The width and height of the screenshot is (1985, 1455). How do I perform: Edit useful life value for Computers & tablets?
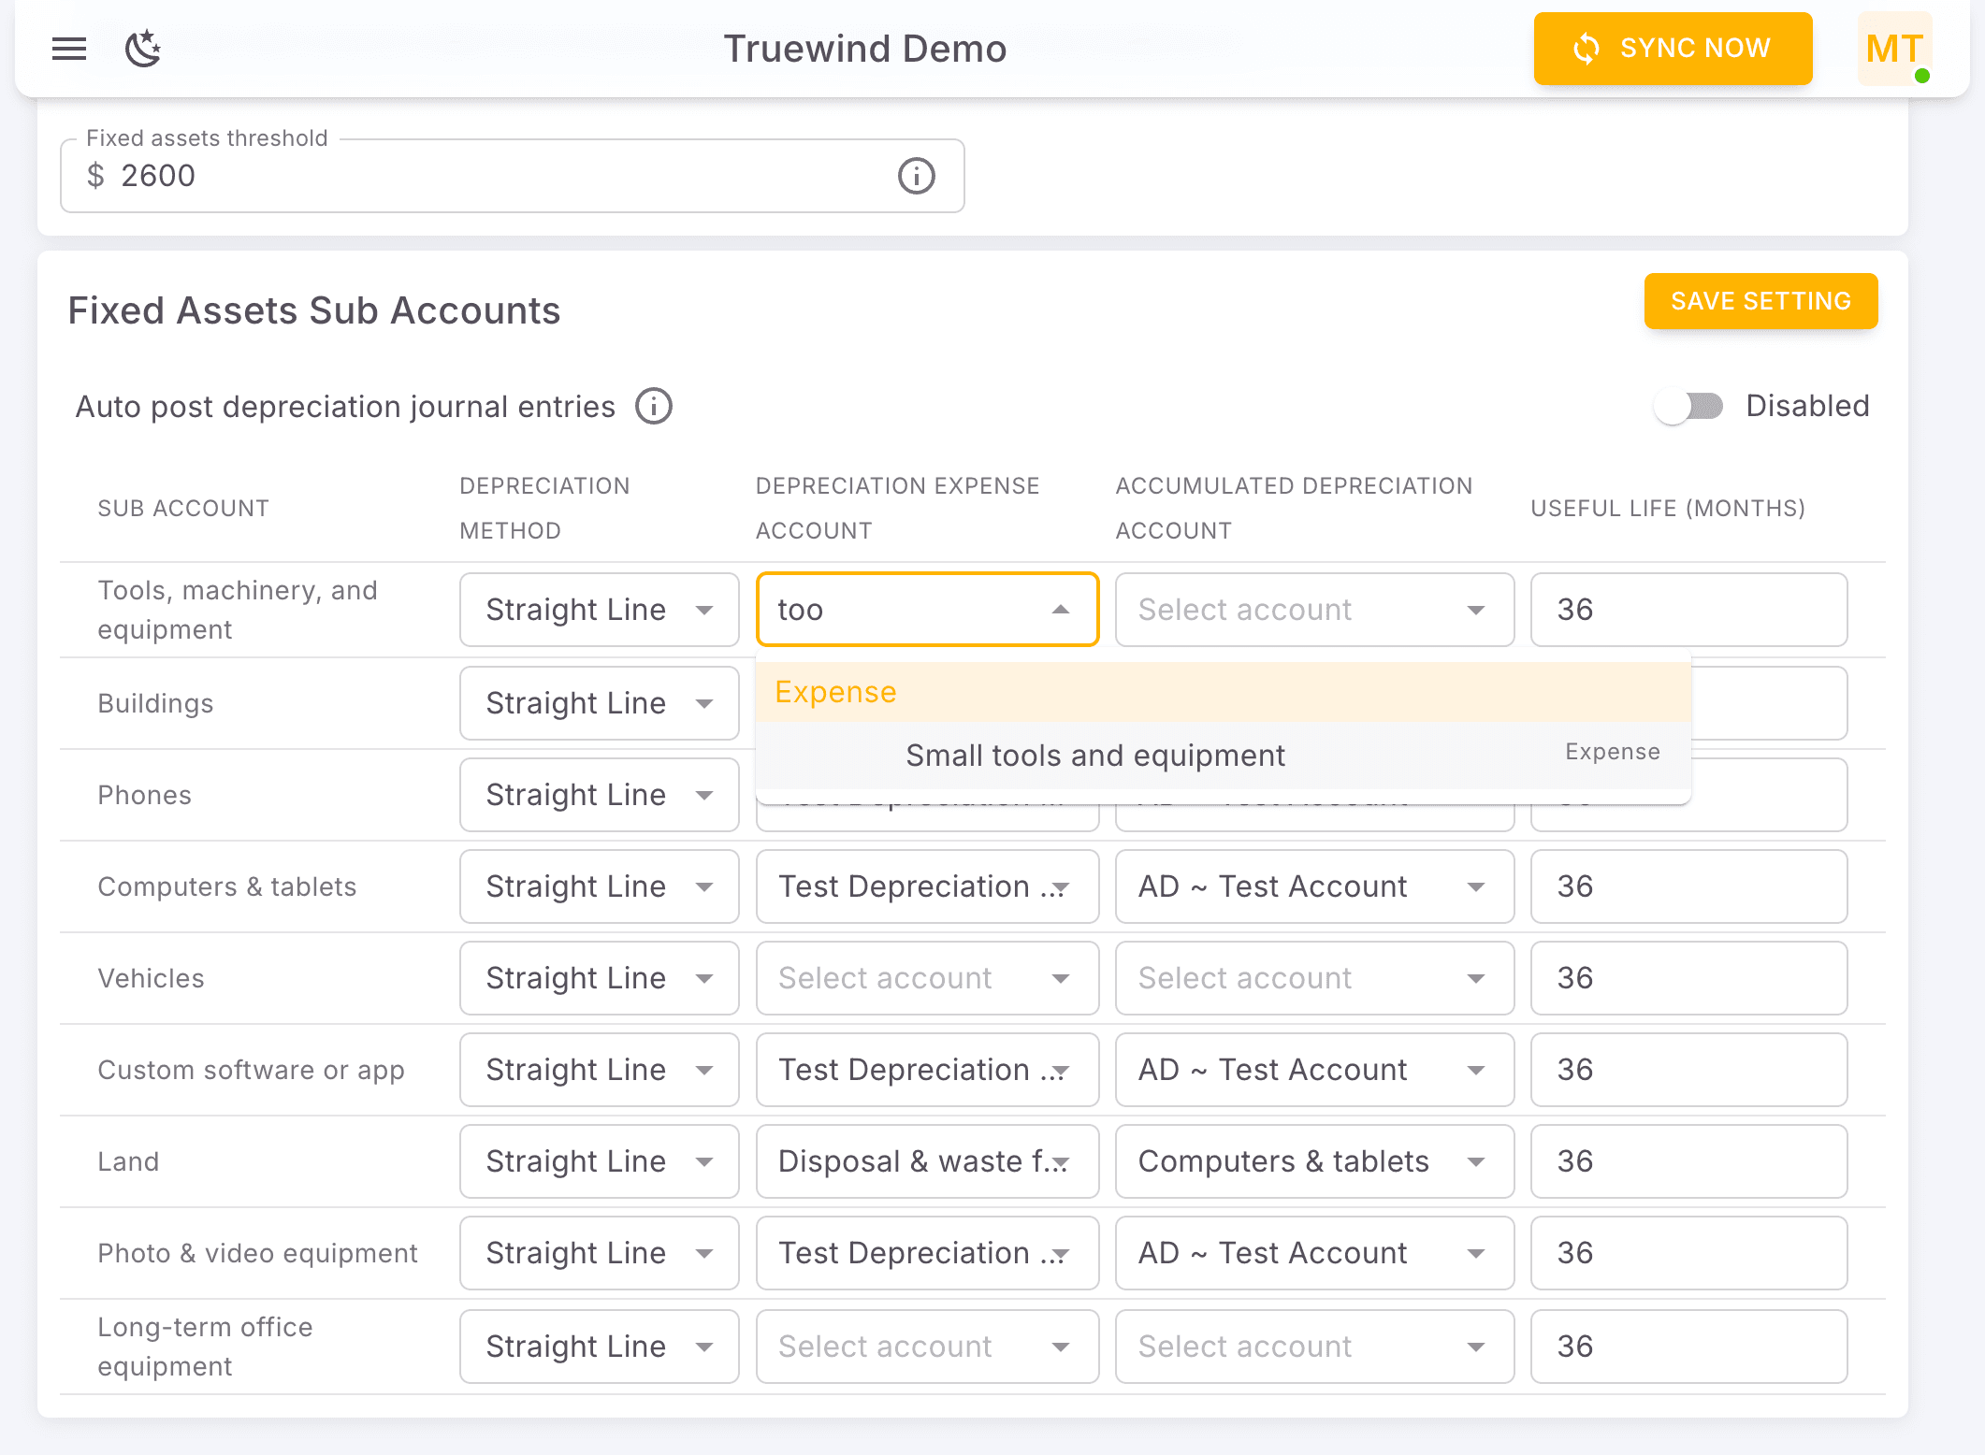point(1688,886)
